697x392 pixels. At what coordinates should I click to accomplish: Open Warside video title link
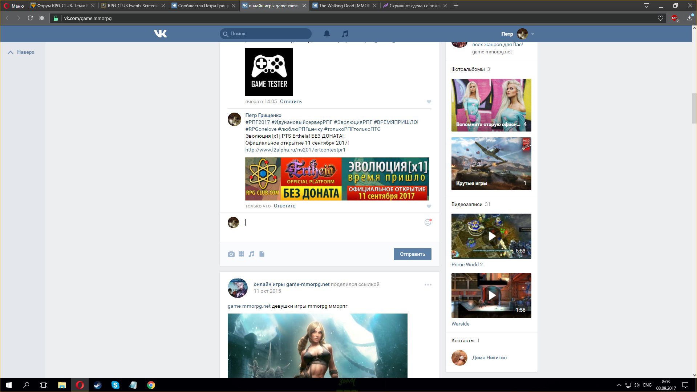coord(460,324)
